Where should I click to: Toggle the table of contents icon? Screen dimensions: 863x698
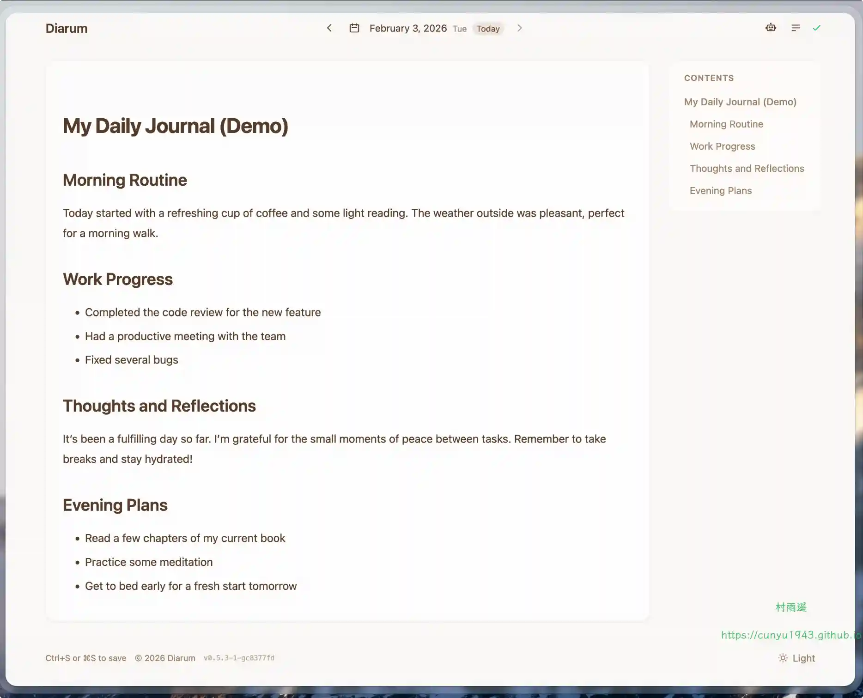coord(796,28)
